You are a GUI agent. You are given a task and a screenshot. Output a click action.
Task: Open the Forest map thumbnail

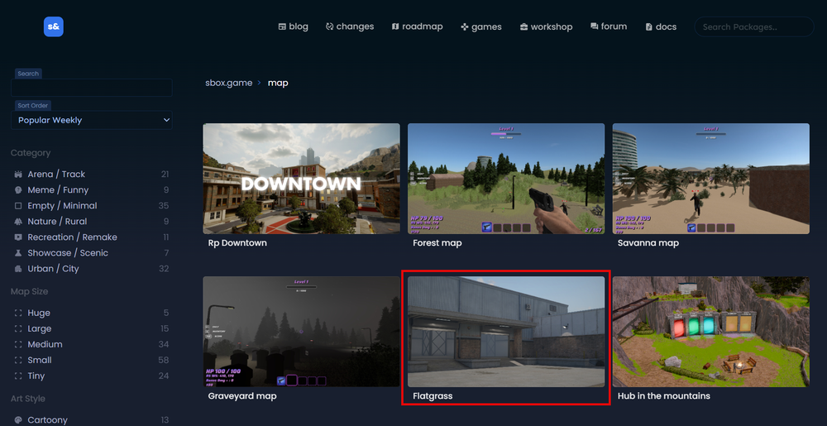pos(506,179)
